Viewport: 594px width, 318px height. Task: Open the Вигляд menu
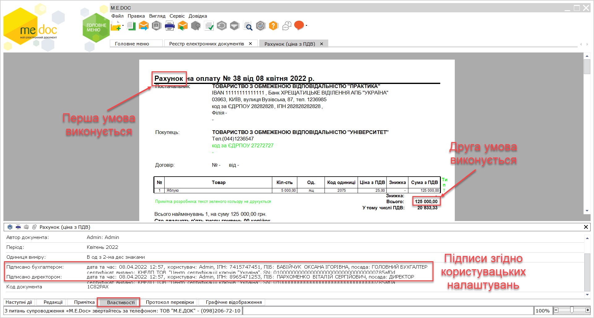pyautogui.click(x=157, y=16)
